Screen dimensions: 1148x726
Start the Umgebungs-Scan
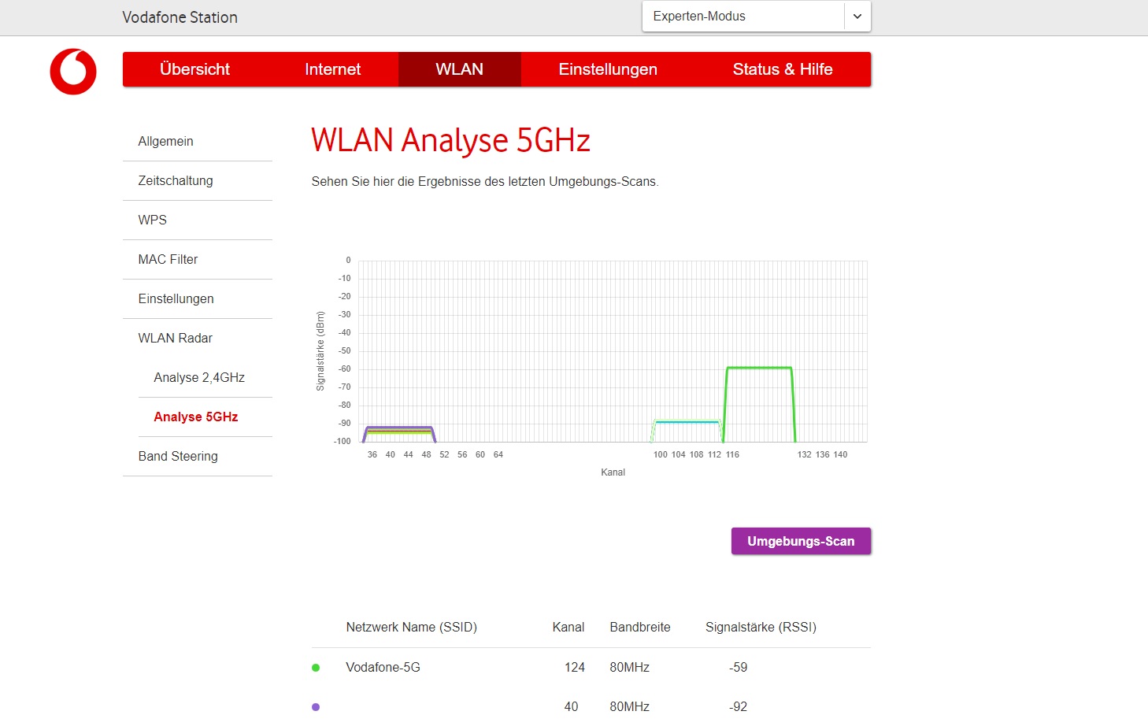point(801,541)
